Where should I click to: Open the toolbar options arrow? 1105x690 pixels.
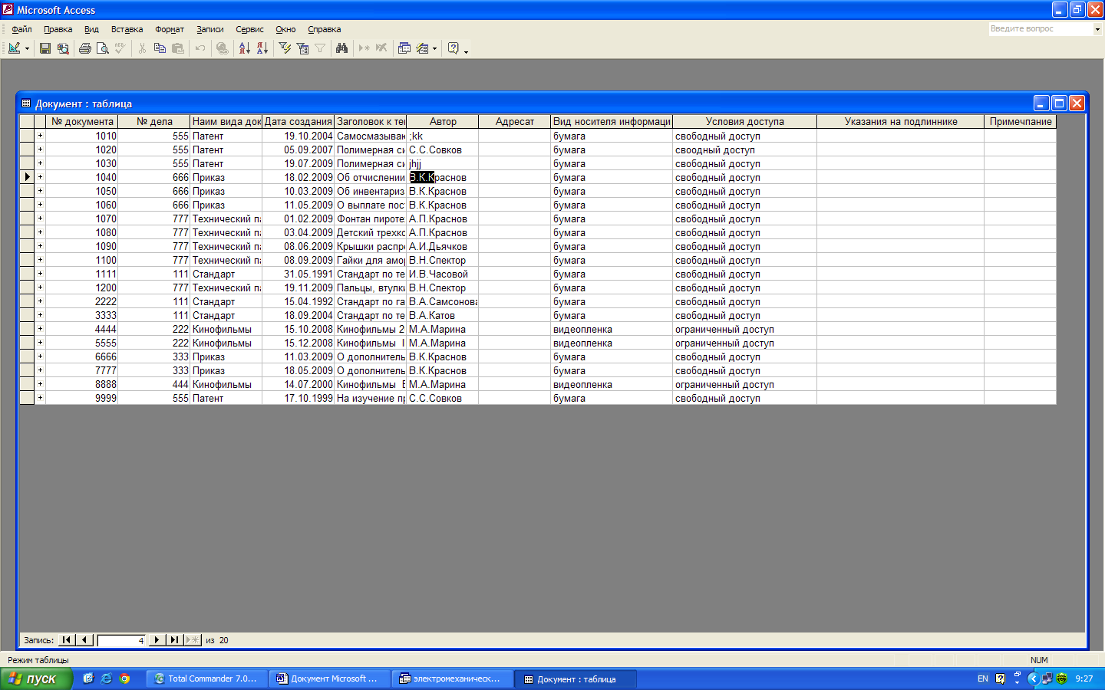point(466,50)
